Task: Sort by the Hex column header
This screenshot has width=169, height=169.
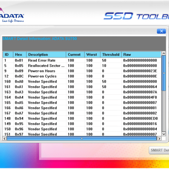Action: tap(20, 55)
